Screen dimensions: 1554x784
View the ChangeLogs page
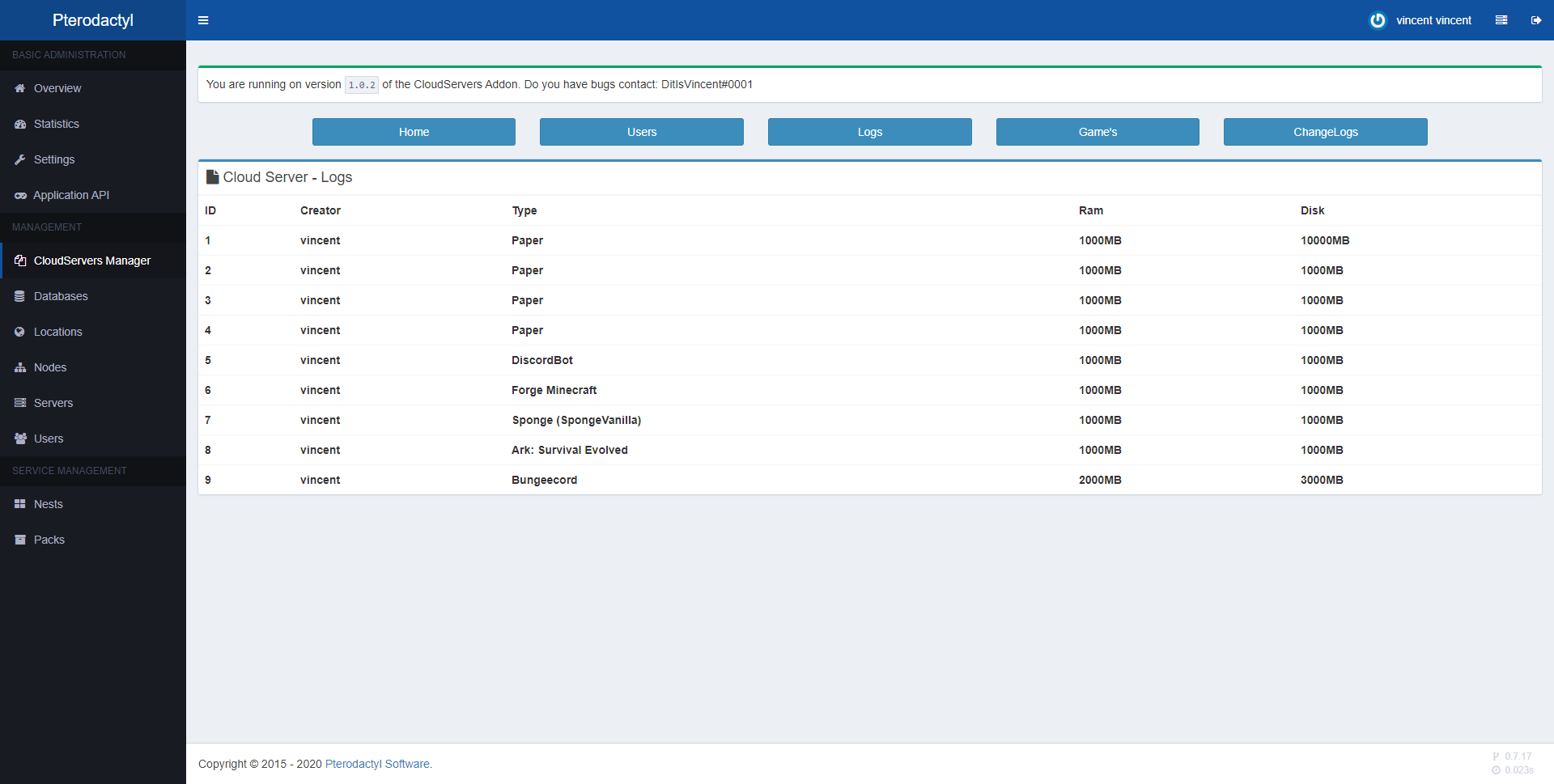[1325, 132]
